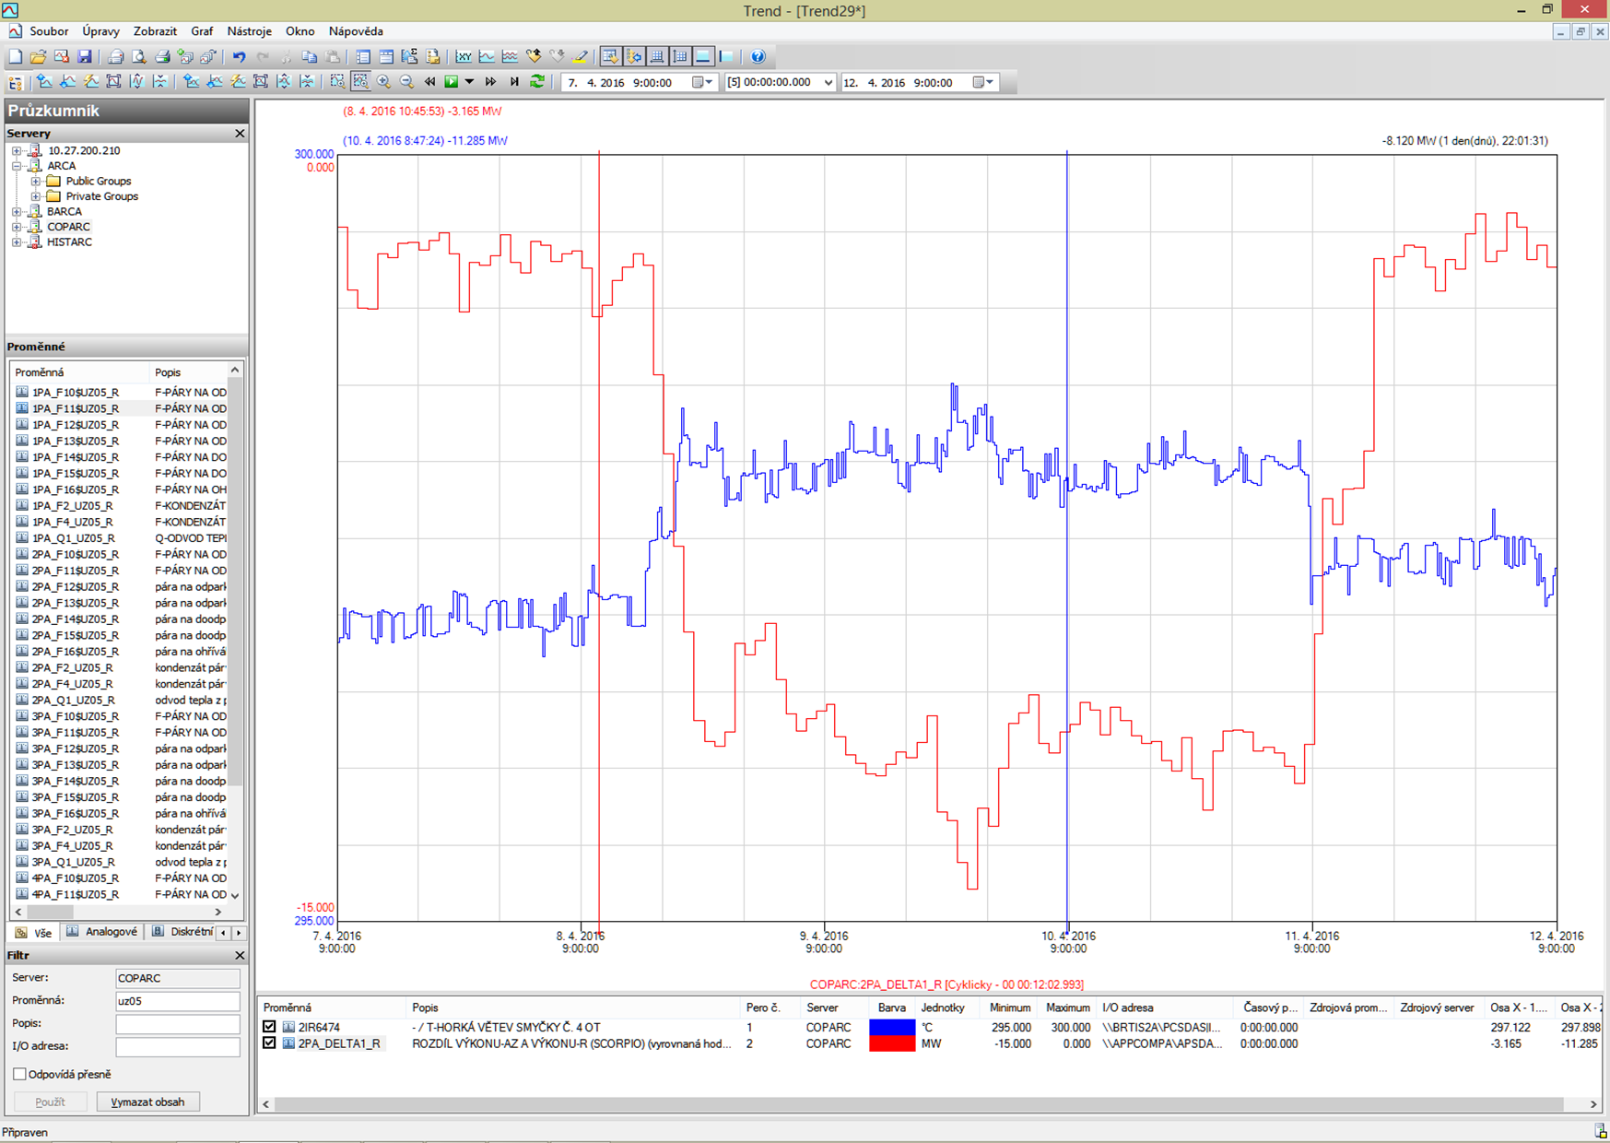Click the Zoom in magnifier icon
This screenshot has width=1610, height=1143.
(x=383, y=81)
